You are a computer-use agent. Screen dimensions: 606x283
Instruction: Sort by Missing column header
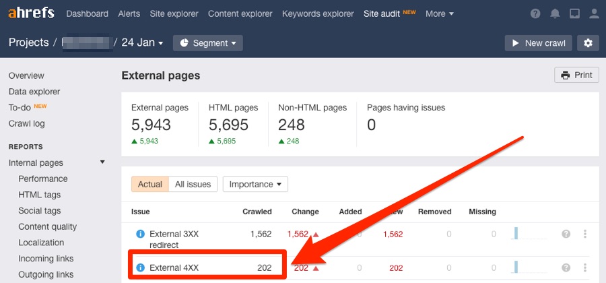pyautogui.click(x=482, y=212)
